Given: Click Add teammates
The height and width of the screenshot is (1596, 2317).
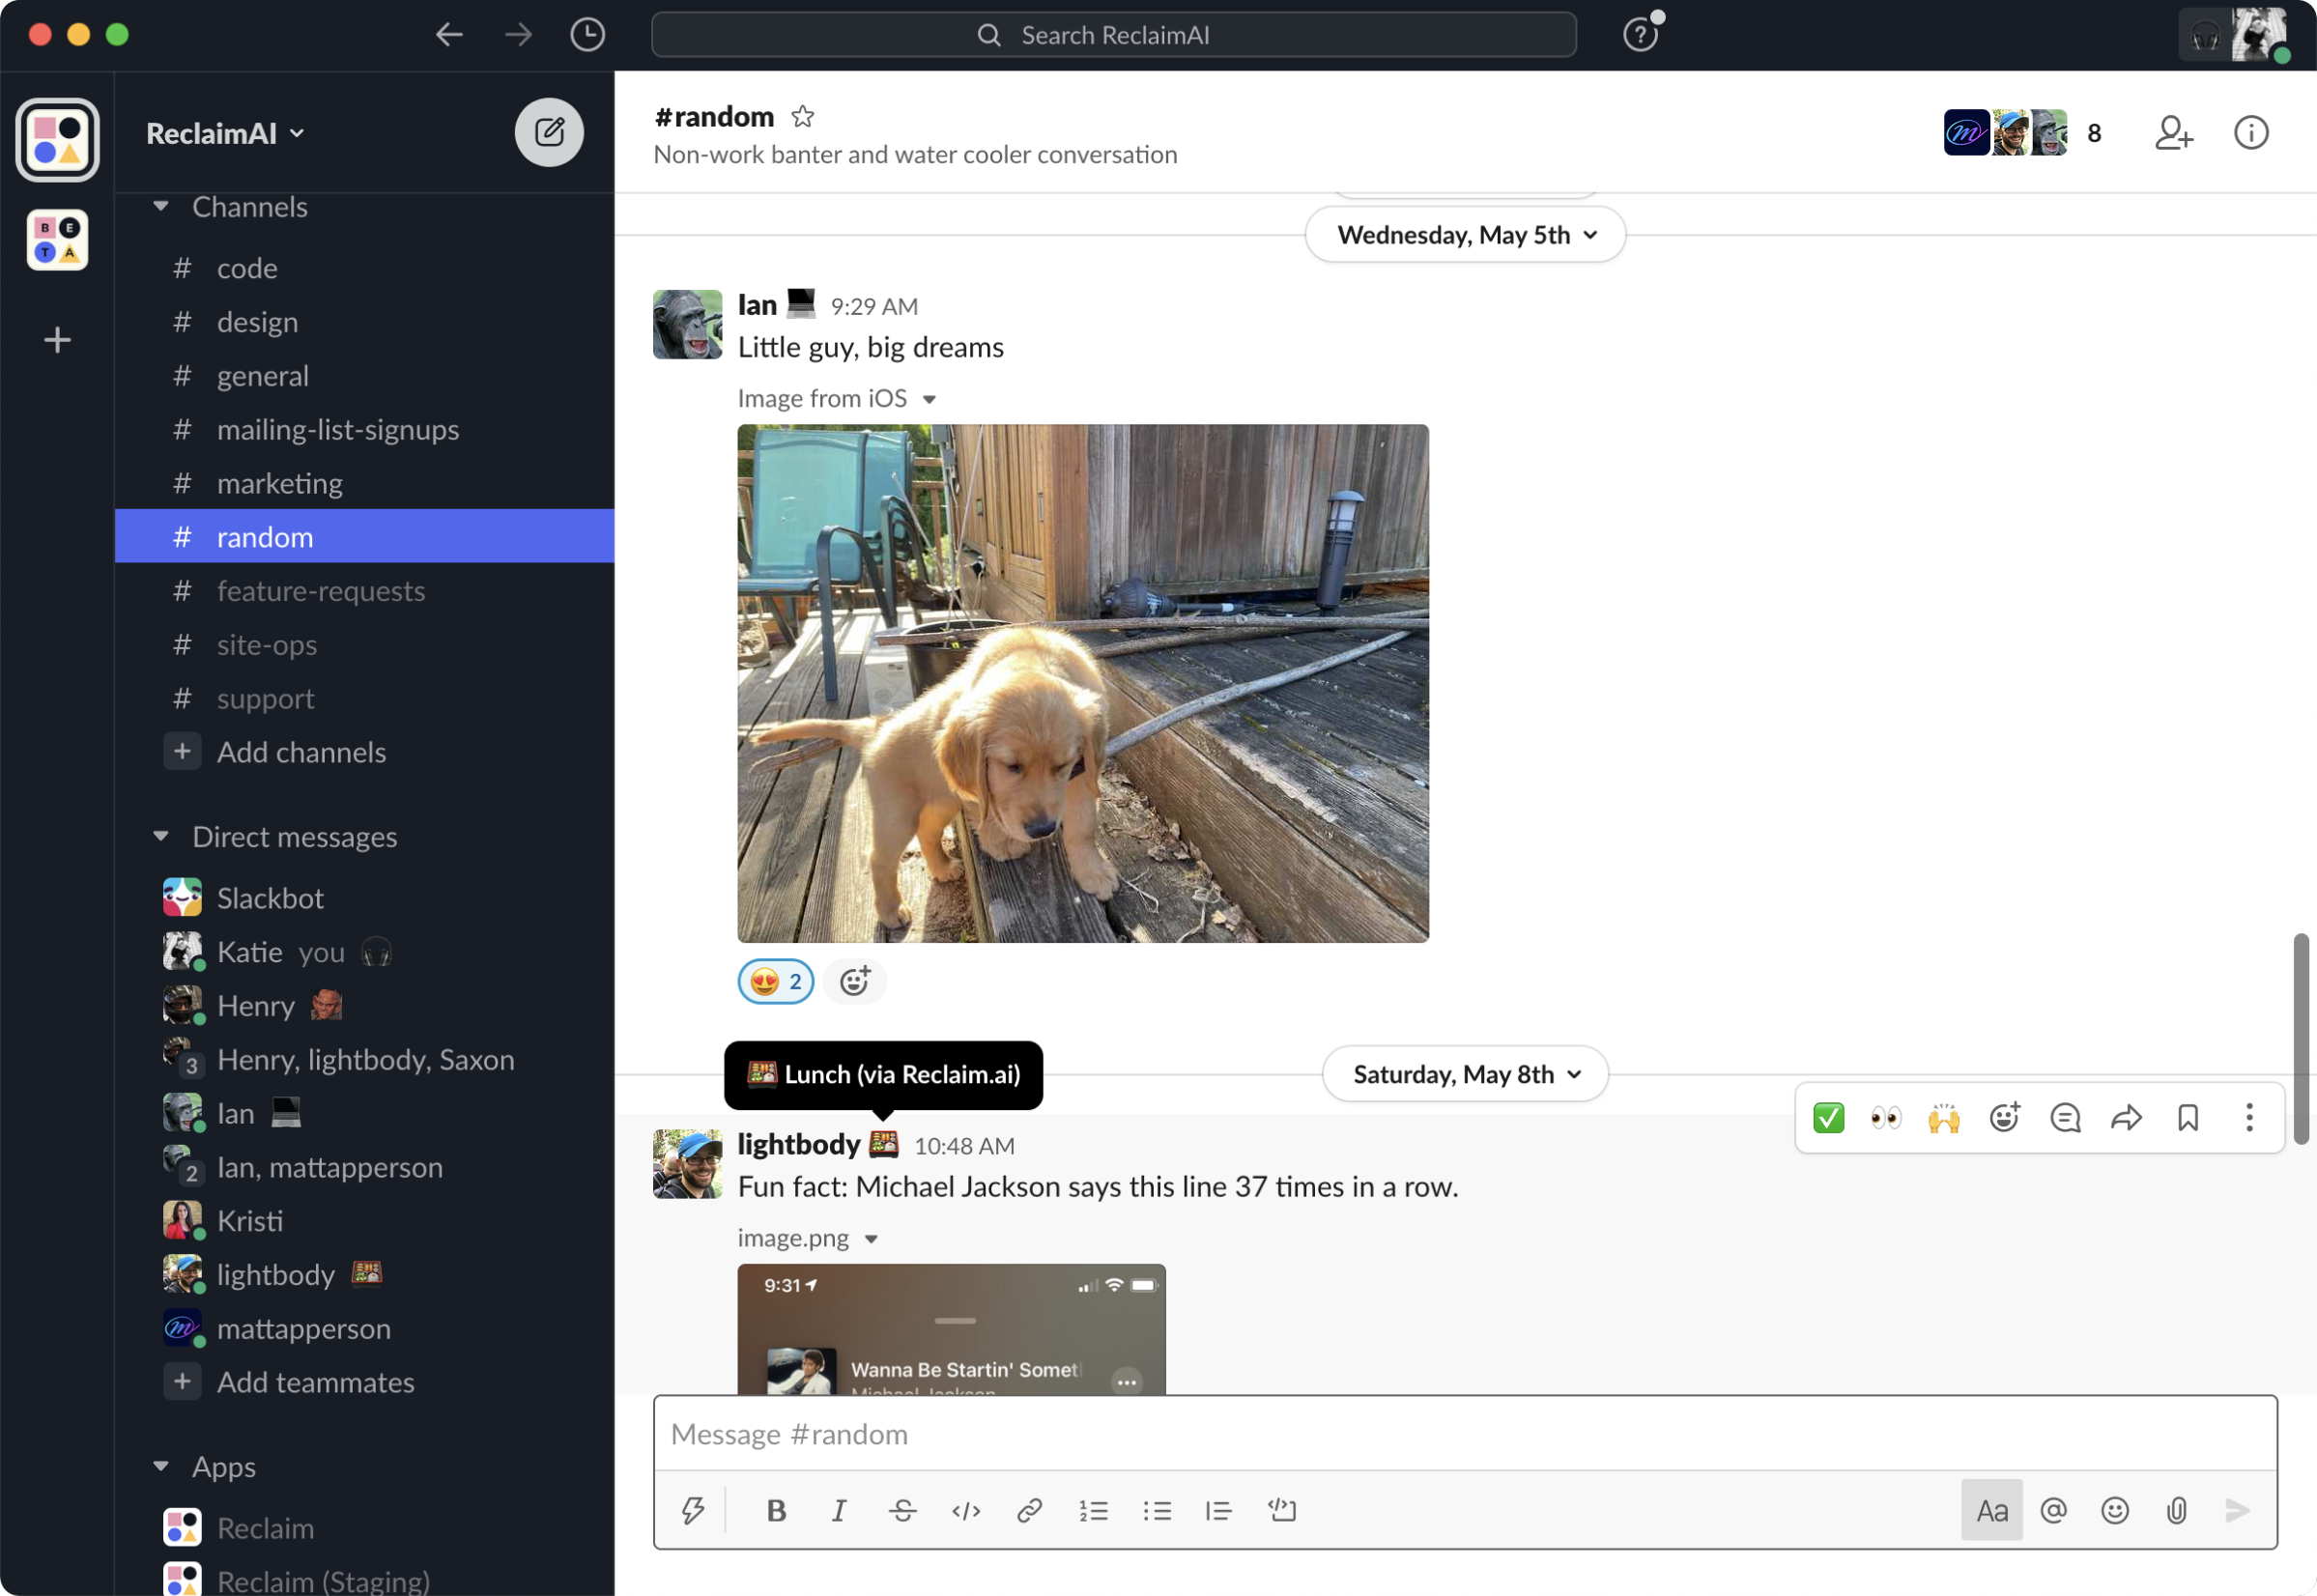Looking at the screenshot, I should click(365, 1382).
